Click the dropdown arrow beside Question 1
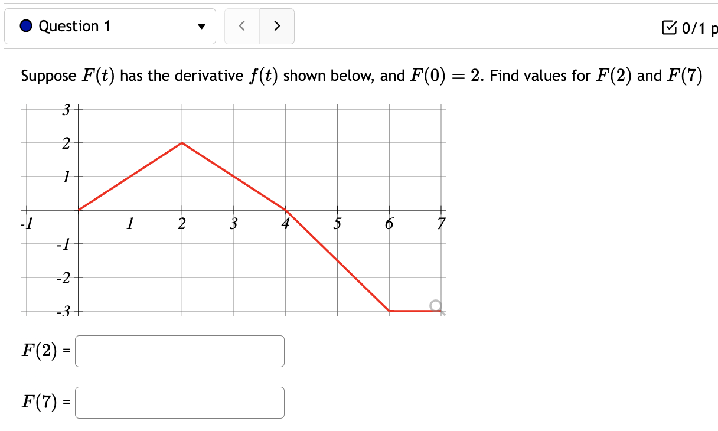The image size is (718, 431). click(201, 26)
